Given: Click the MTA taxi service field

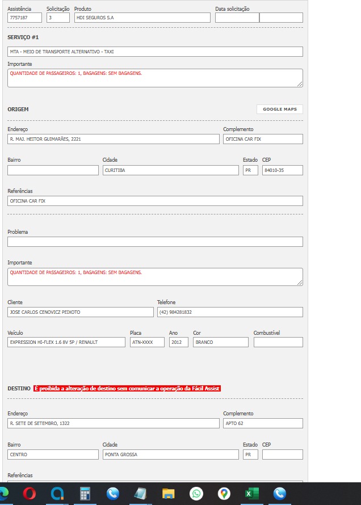Looking at the screenshot, I should (x=155, y=52).
